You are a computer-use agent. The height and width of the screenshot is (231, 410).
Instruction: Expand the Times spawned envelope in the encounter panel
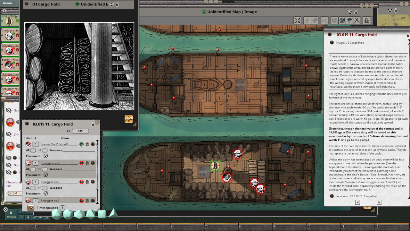coord(30,208)
